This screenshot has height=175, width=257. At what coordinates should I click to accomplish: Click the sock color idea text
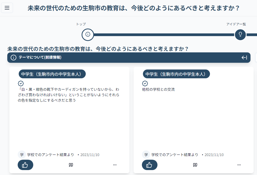coord(69,95)
